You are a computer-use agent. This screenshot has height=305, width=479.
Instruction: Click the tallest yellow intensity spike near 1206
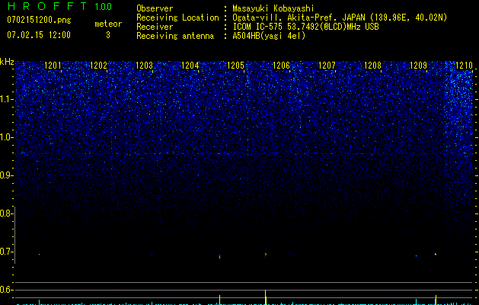coord(266,297)
